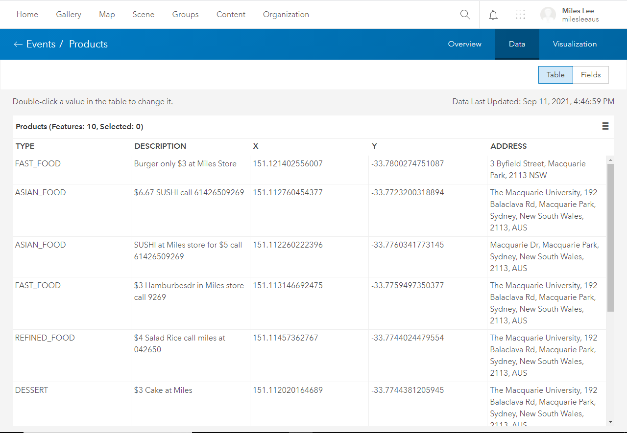Click the table scrollbar up arrow
The image size is (627, 433).
coord(610,160)
